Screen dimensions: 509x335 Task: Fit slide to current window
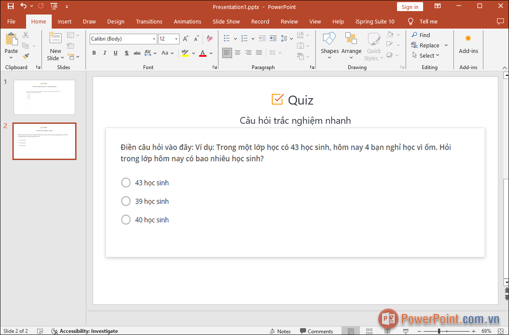pyautogui.click(x=500, y=331)
